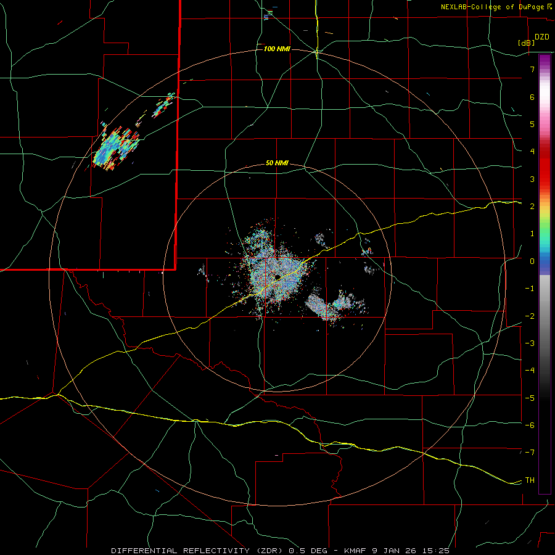Click the -6 value on the dB scale
Image resolution: width=555 pixels, height=555 pixels.
click(x=530, y=425)
